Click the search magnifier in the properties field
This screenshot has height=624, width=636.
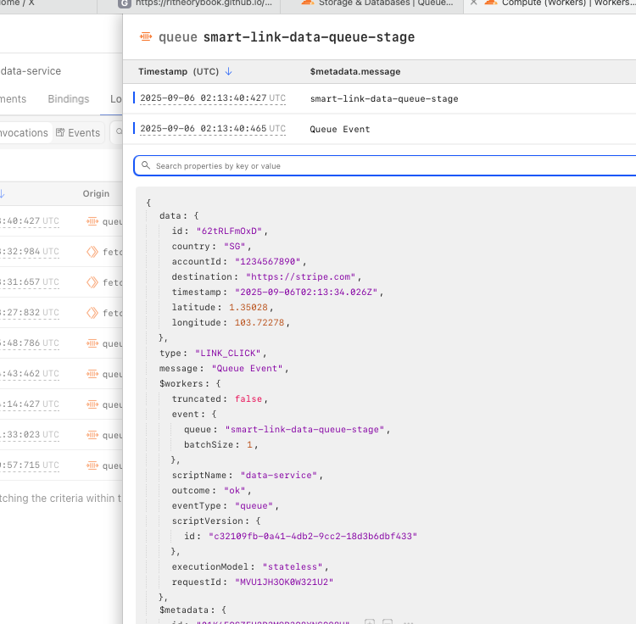(x=146, y=166)
